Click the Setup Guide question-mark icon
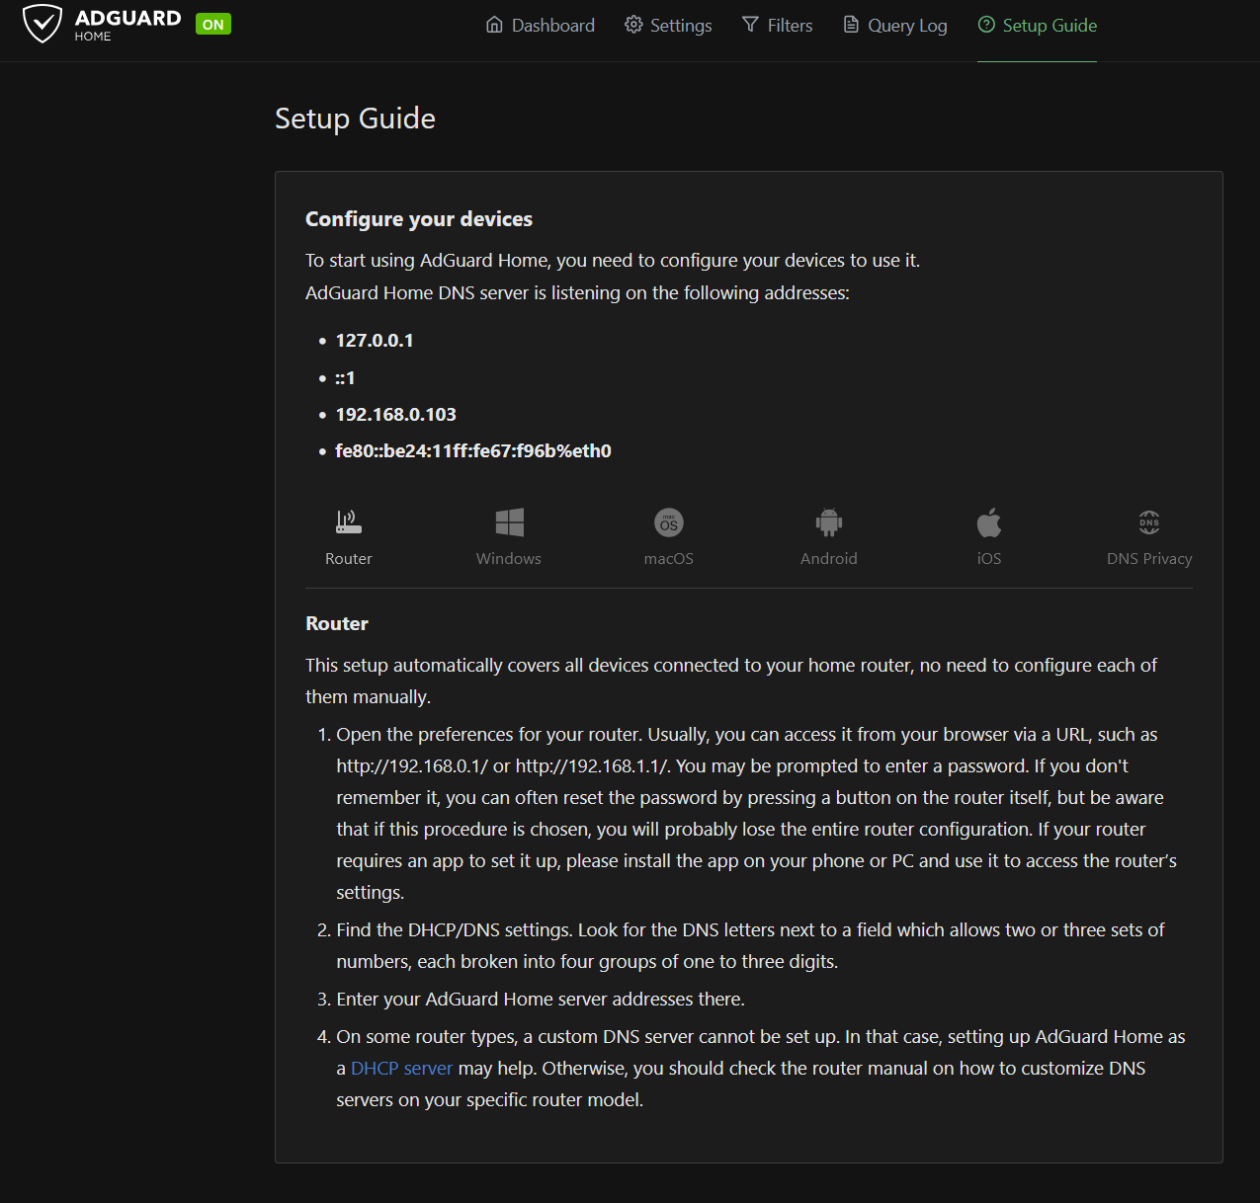 pyautogui.click(x=986, y=25)
